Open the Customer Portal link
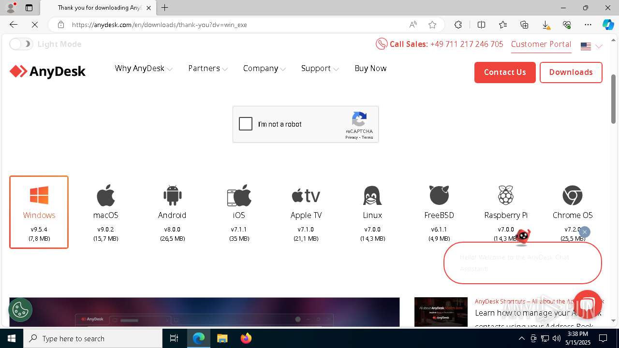Screen dimensions: 619x348 541,44
